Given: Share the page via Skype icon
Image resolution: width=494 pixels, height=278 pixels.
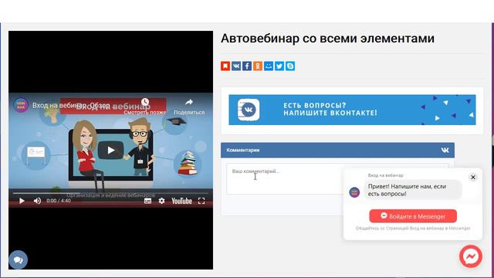Looking at the screenshot, I should 290,66.
